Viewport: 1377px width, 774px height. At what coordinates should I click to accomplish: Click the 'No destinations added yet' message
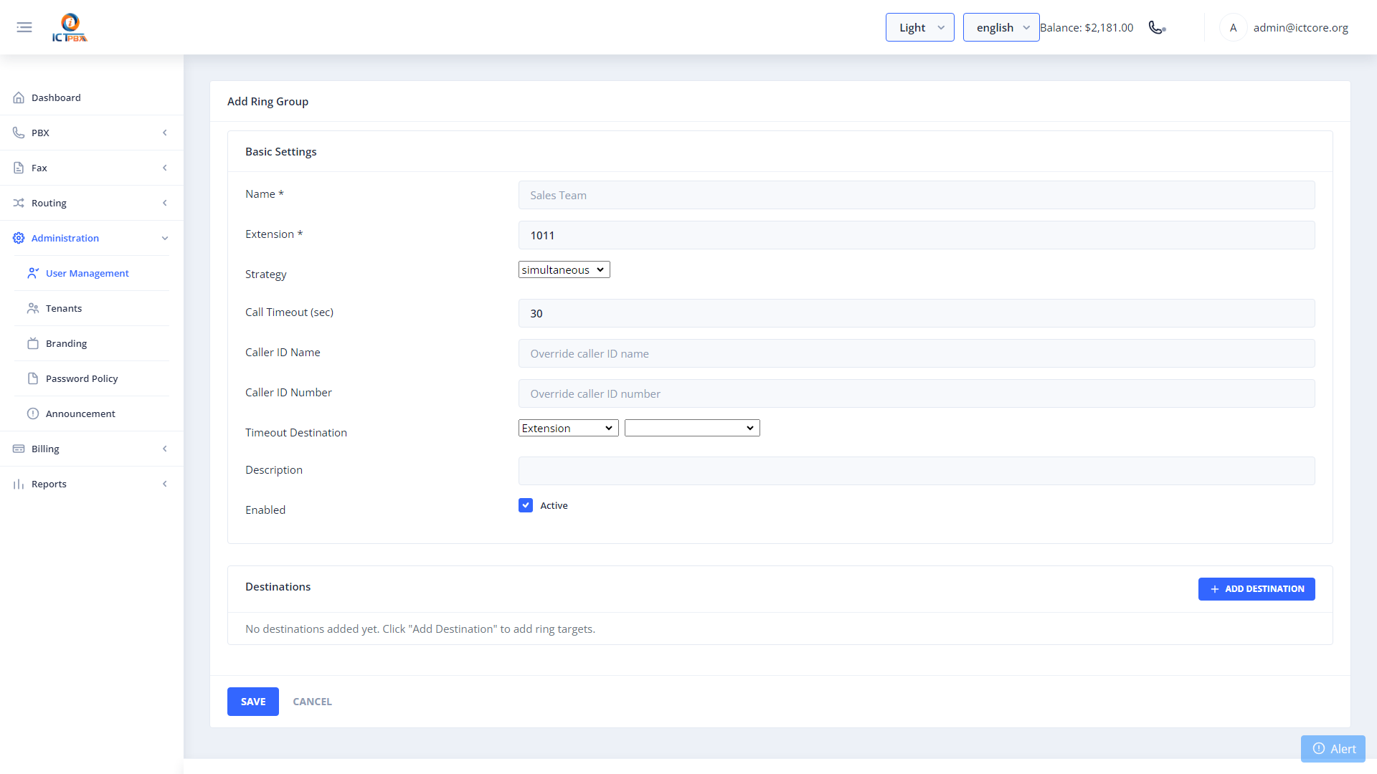pyautogui.click(x=420, y=629)
